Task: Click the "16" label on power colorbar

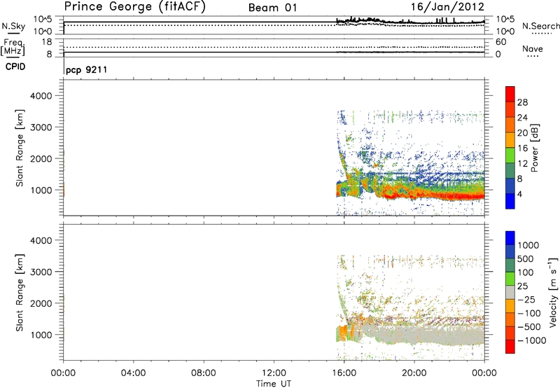Action: point(522,148)
